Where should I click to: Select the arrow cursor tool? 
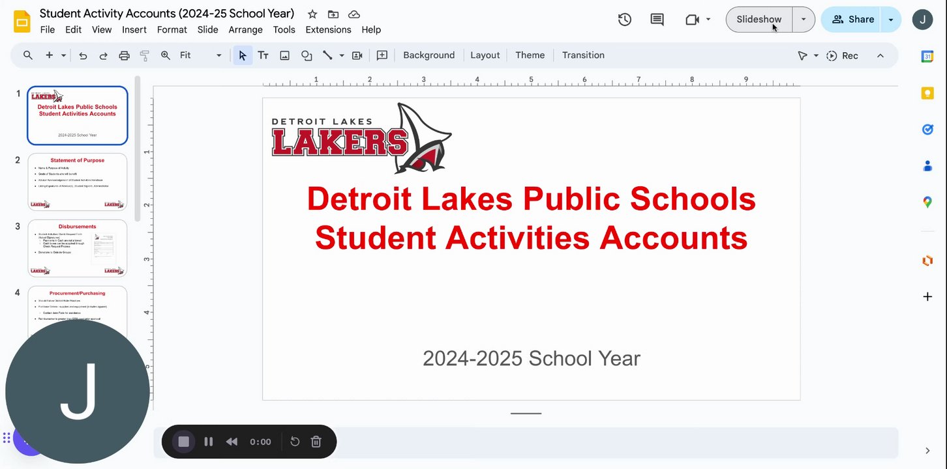tap(243, 55)
